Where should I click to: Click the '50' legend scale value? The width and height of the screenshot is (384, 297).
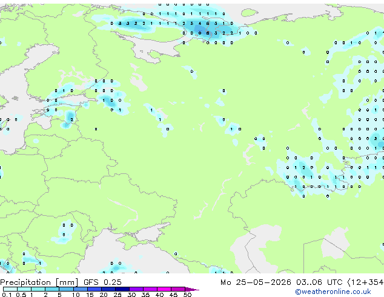tap(187, 295)
